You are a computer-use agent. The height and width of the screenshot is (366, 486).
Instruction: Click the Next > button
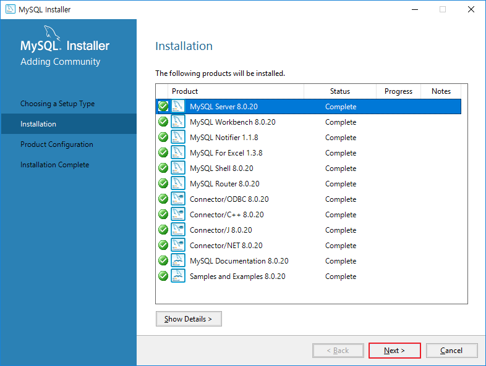tap(394, 351)
